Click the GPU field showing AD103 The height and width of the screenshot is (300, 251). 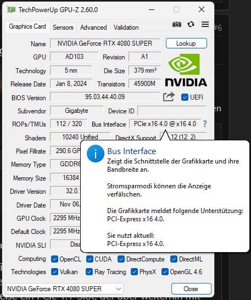74,57
